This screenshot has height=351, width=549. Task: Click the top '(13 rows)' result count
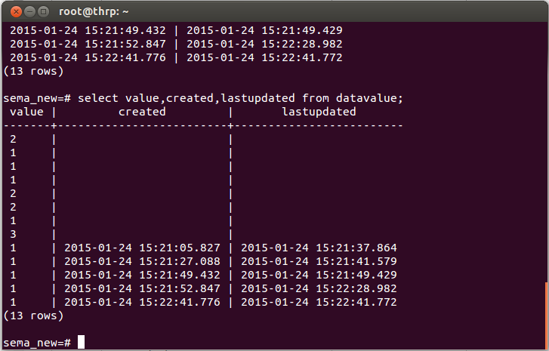coord(33,71)
